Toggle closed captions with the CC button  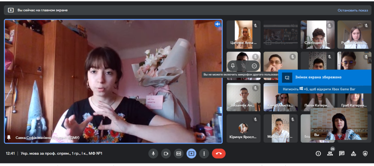coord(179,154)
